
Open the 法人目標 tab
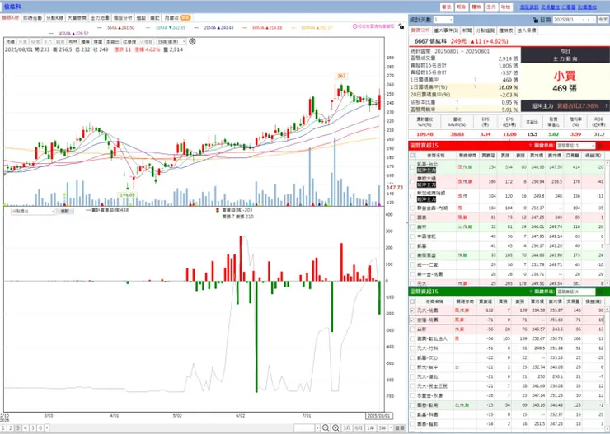pyautogui.click(x=527, y=30)
